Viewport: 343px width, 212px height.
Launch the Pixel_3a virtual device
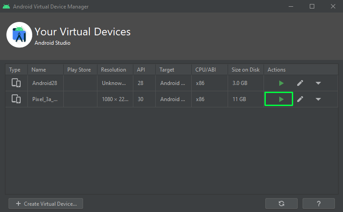point(281,99)
